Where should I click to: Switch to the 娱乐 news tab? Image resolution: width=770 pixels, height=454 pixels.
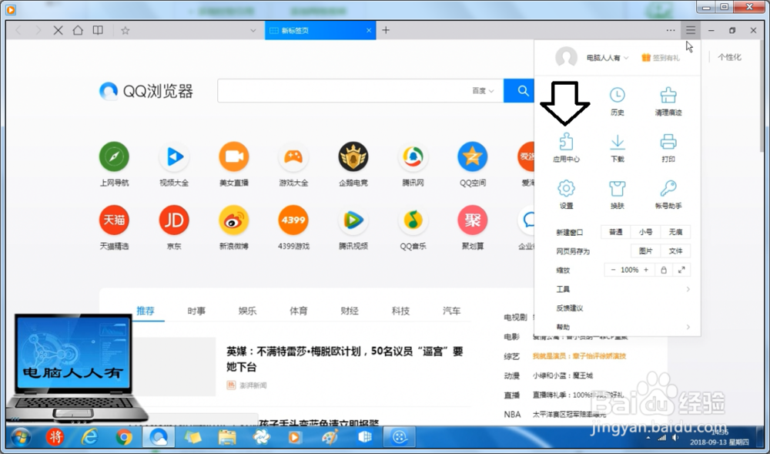tap(247, 311)
